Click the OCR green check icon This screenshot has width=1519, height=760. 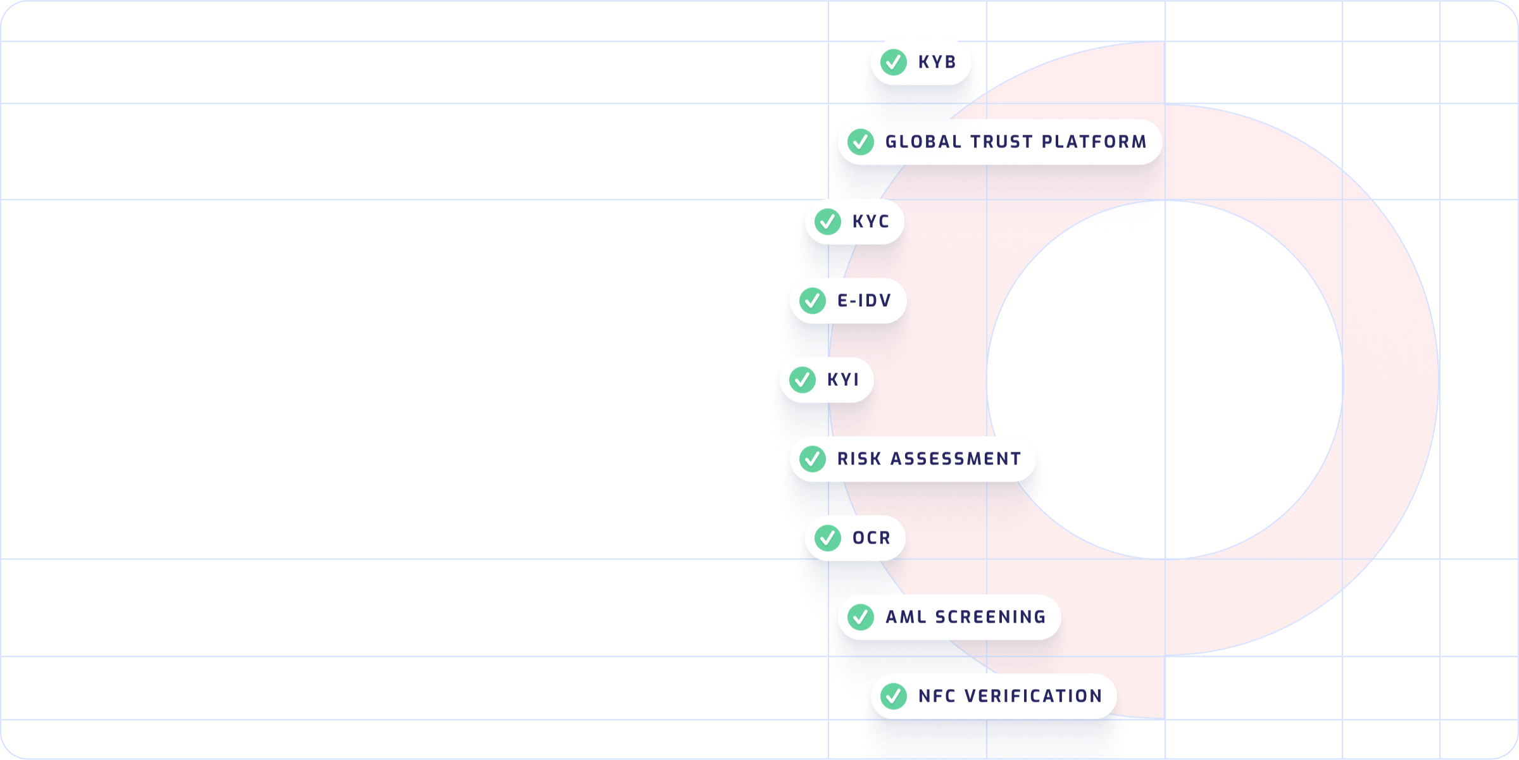[x=828, y=538]
